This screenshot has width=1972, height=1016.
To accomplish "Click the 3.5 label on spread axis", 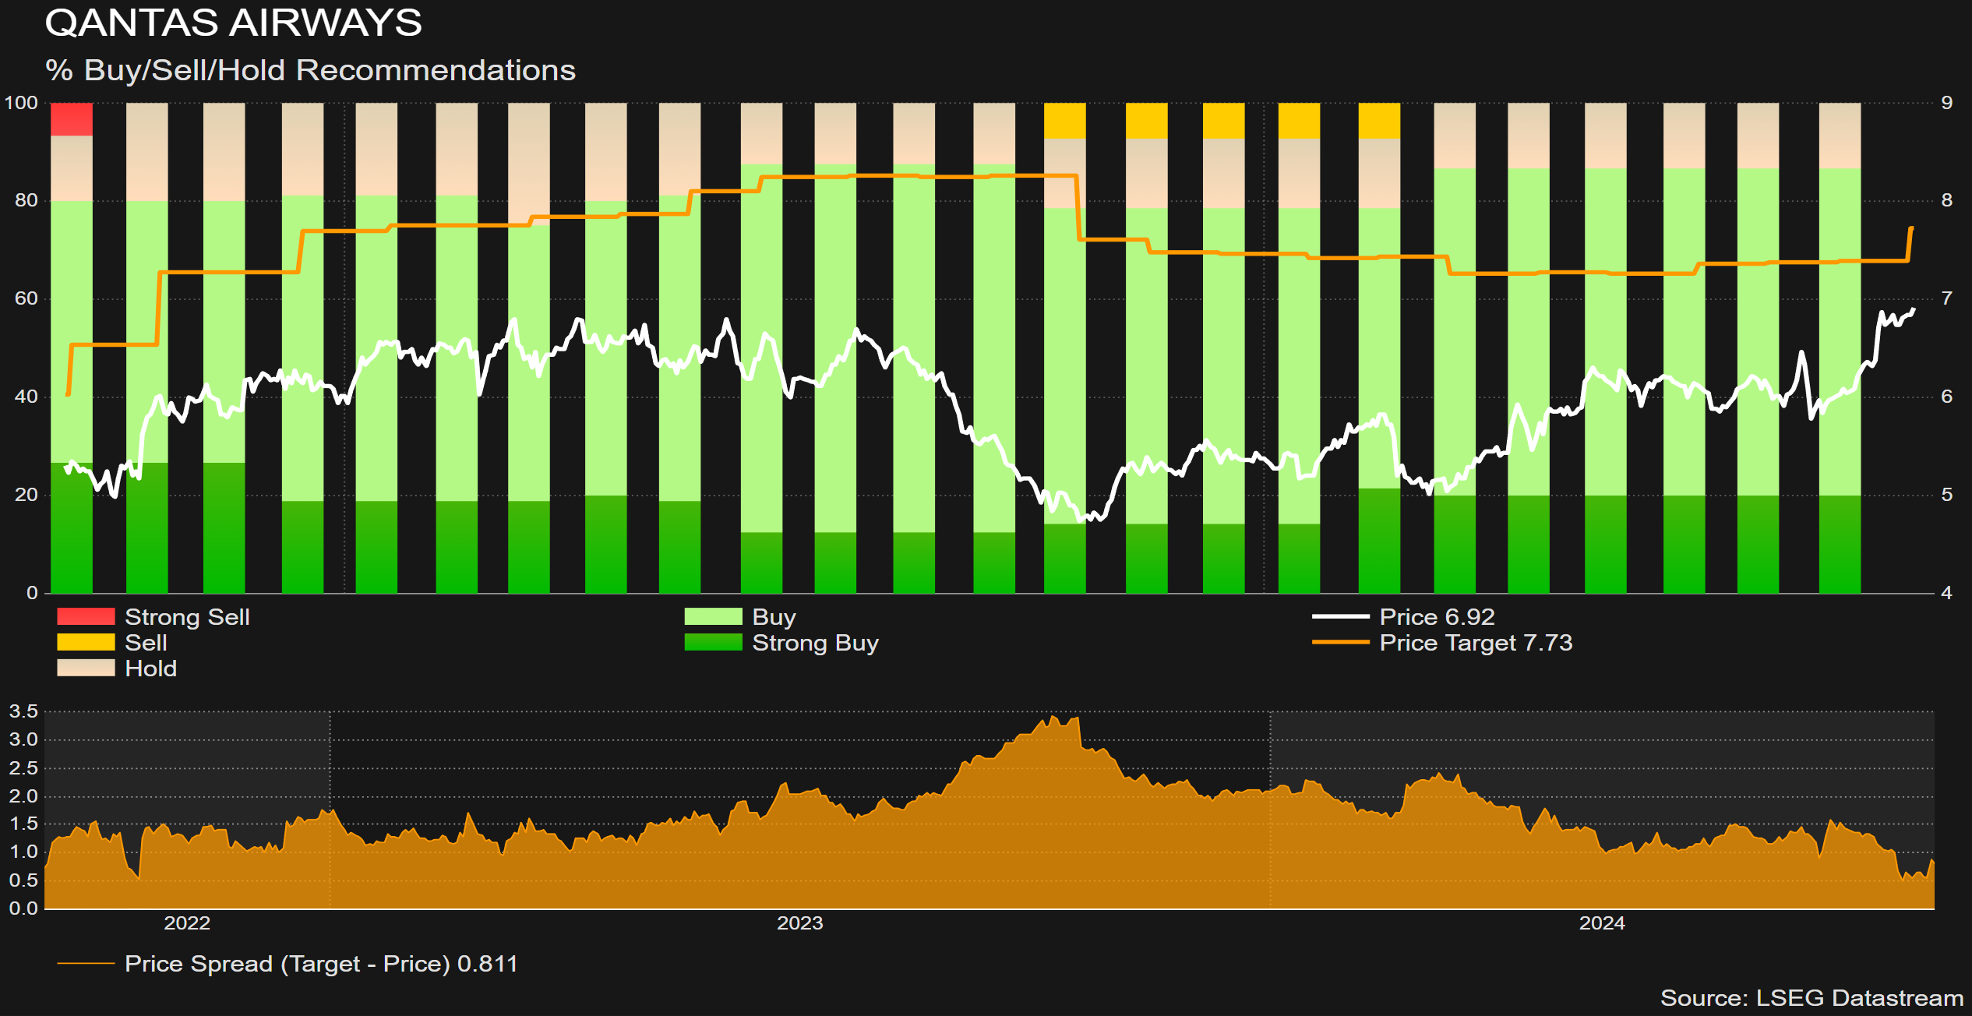I will 23,711.
